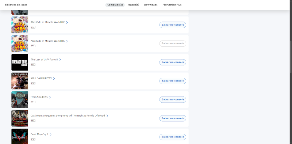Expand chevron next to Alex Kidd PS5 title
The width and height of the screenshot is (292, 144).
tap(67, 41)
